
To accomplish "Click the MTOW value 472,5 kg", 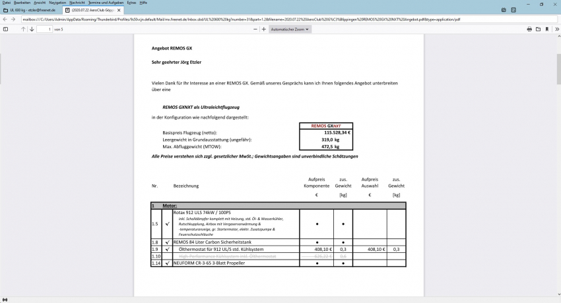I will pos(330,146).
